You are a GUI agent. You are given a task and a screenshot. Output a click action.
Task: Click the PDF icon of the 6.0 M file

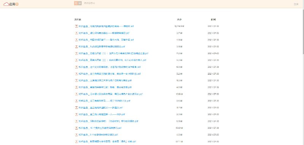click(x=76, y=67)
